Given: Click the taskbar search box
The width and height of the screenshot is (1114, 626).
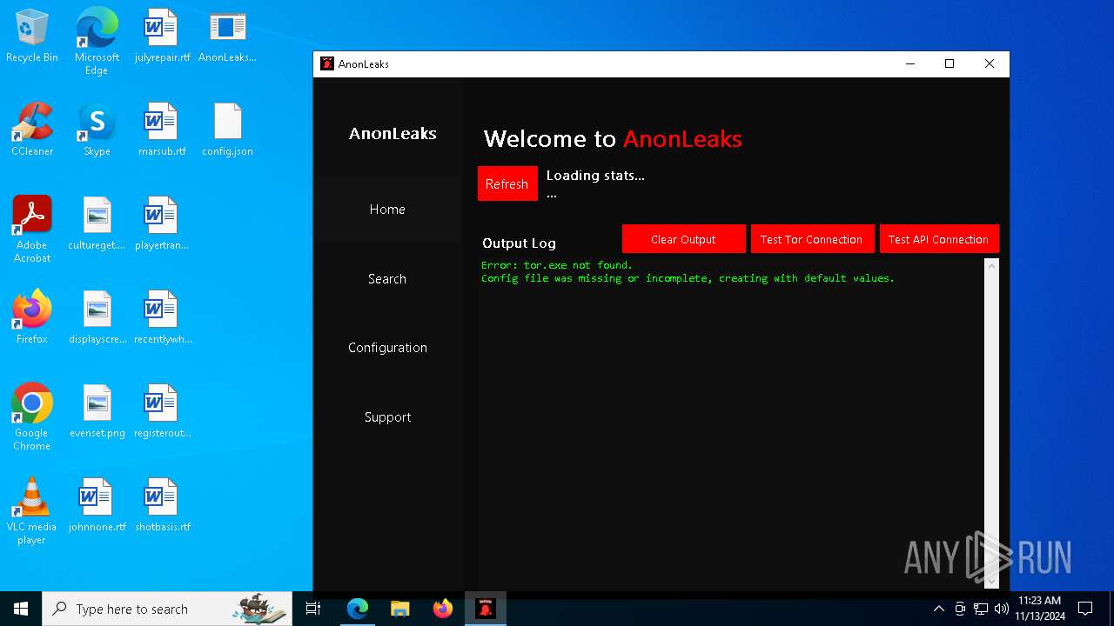Looking at the screenshot, I should pyautogui.click(x=167, y=609).
